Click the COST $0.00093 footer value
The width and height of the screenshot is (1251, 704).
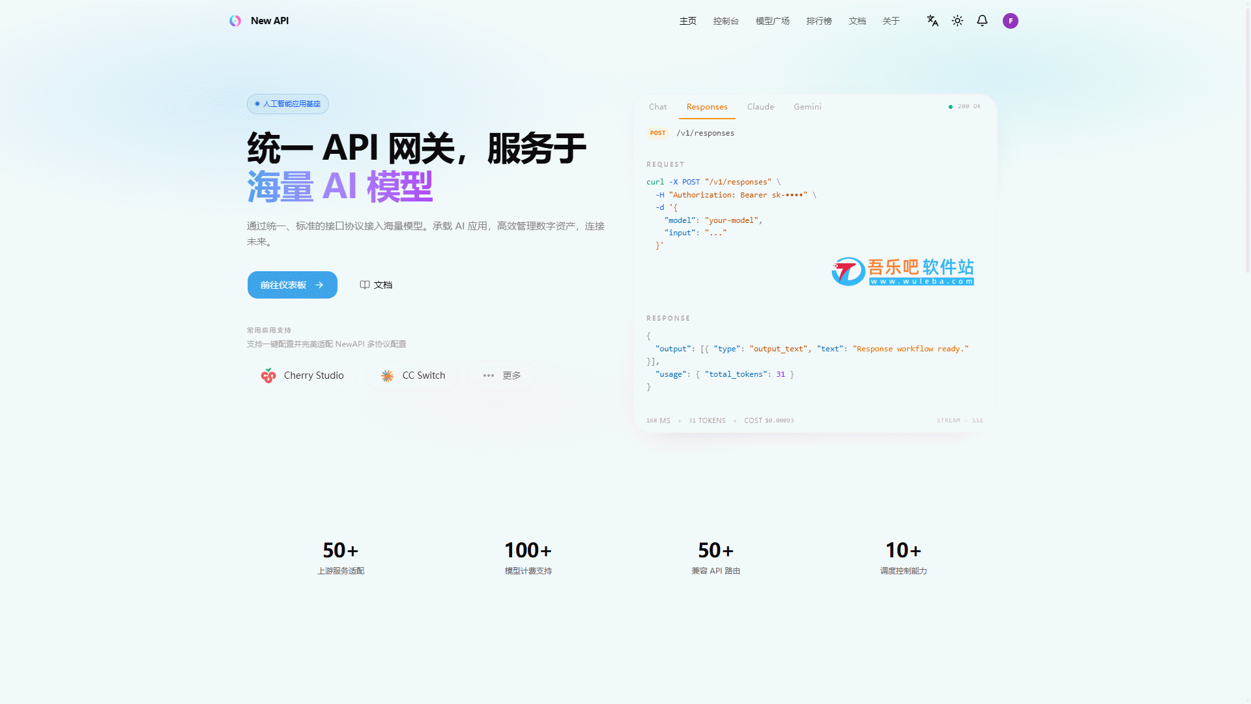point(769,420)
